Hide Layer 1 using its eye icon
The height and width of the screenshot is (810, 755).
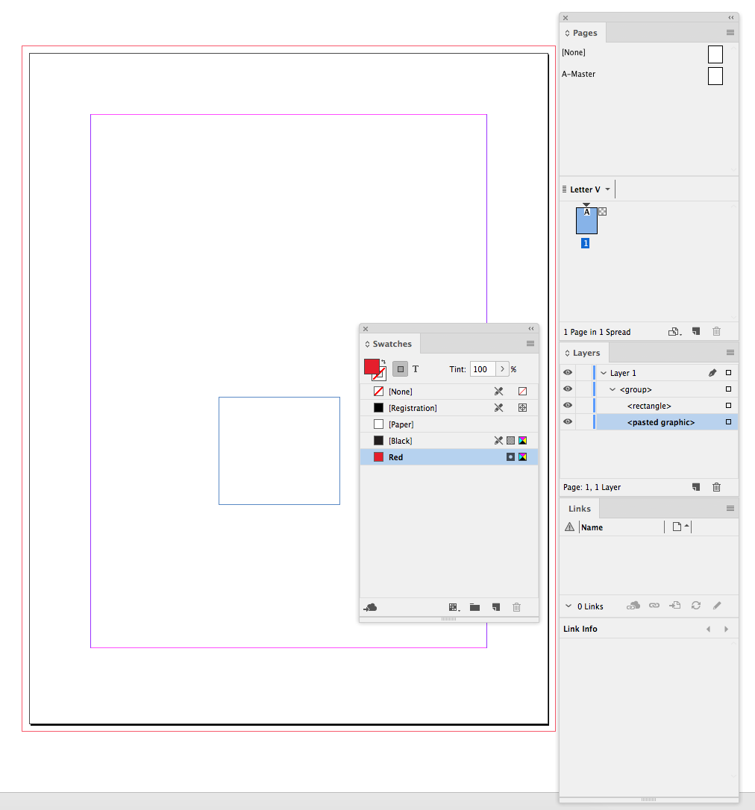(x=568, y=372)
